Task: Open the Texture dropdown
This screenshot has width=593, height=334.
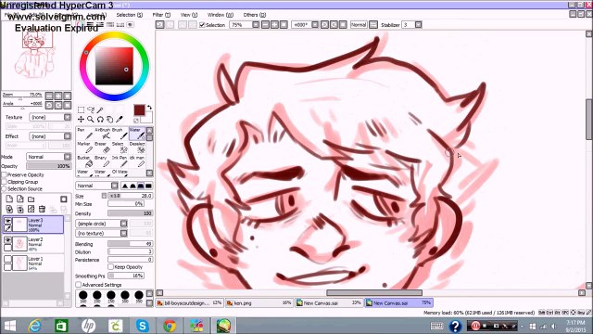Action: pyautogui.click(x=50, y=117)
